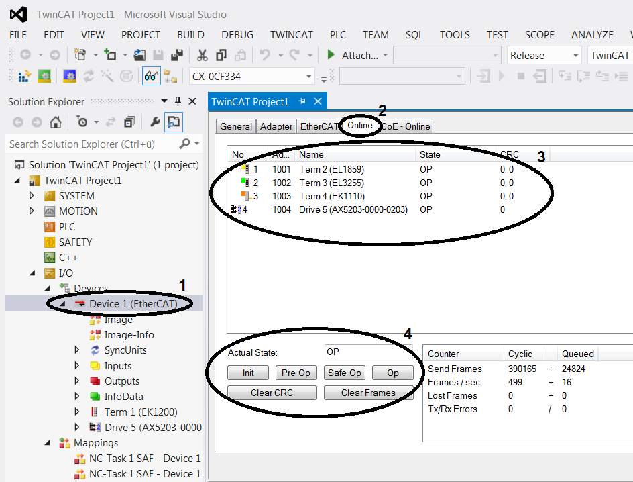Screen dimensions: 633x482
Task: Click the Navigate Backward toolbar icon
Action: [25, 54]
